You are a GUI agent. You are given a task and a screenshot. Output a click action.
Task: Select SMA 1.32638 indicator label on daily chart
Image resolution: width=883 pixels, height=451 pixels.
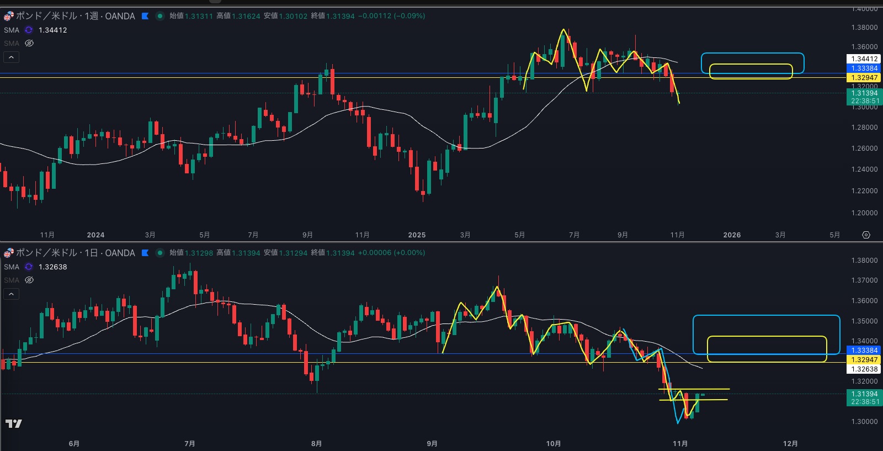pos(12,267)
